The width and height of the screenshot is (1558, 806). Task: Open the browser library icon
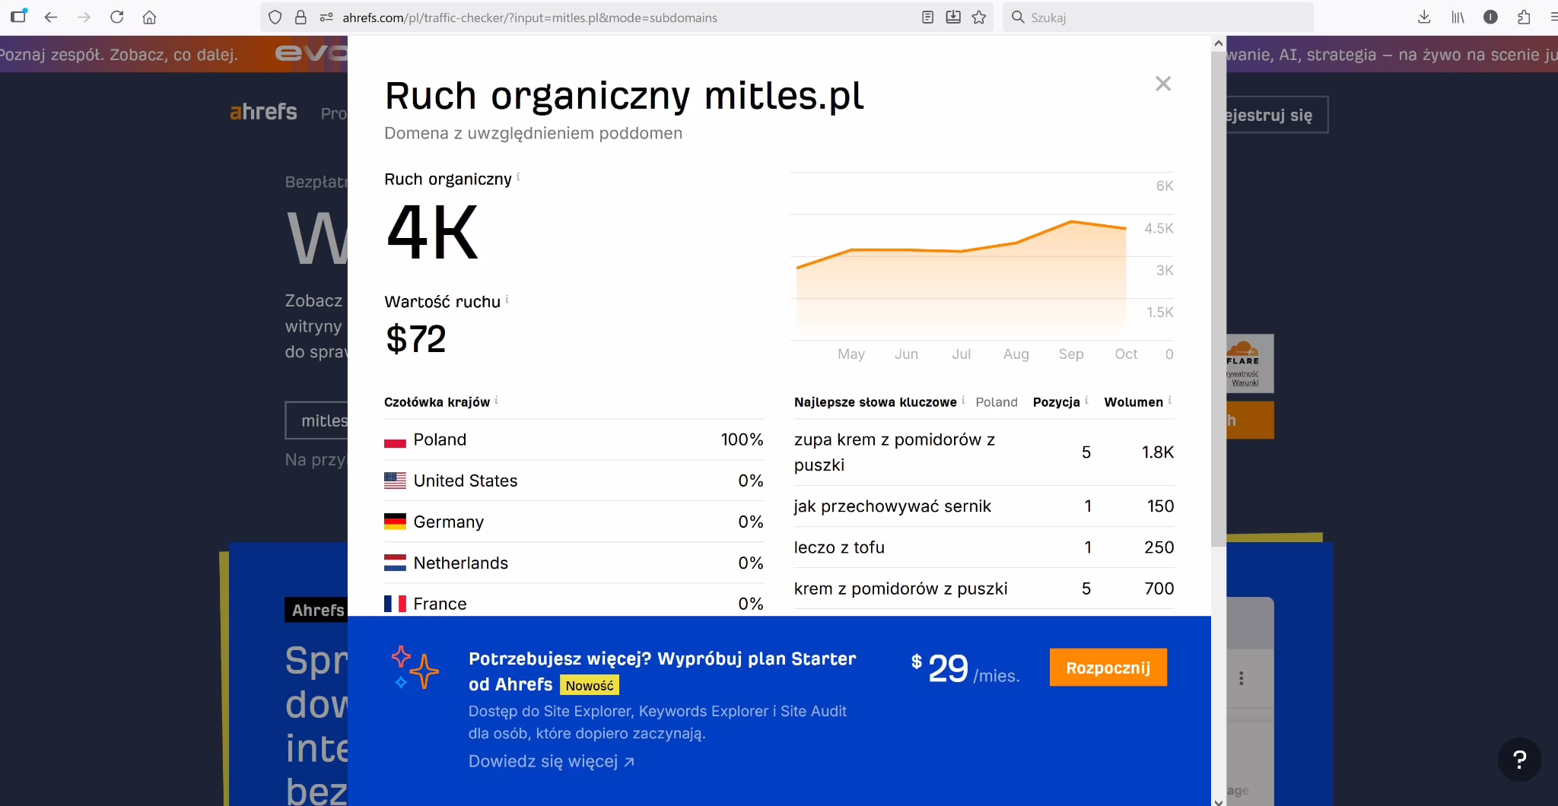coord(1458,17)
